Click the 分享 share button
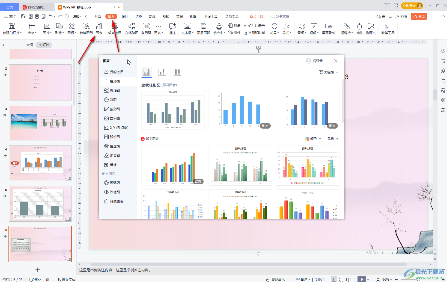 point(419,16)
